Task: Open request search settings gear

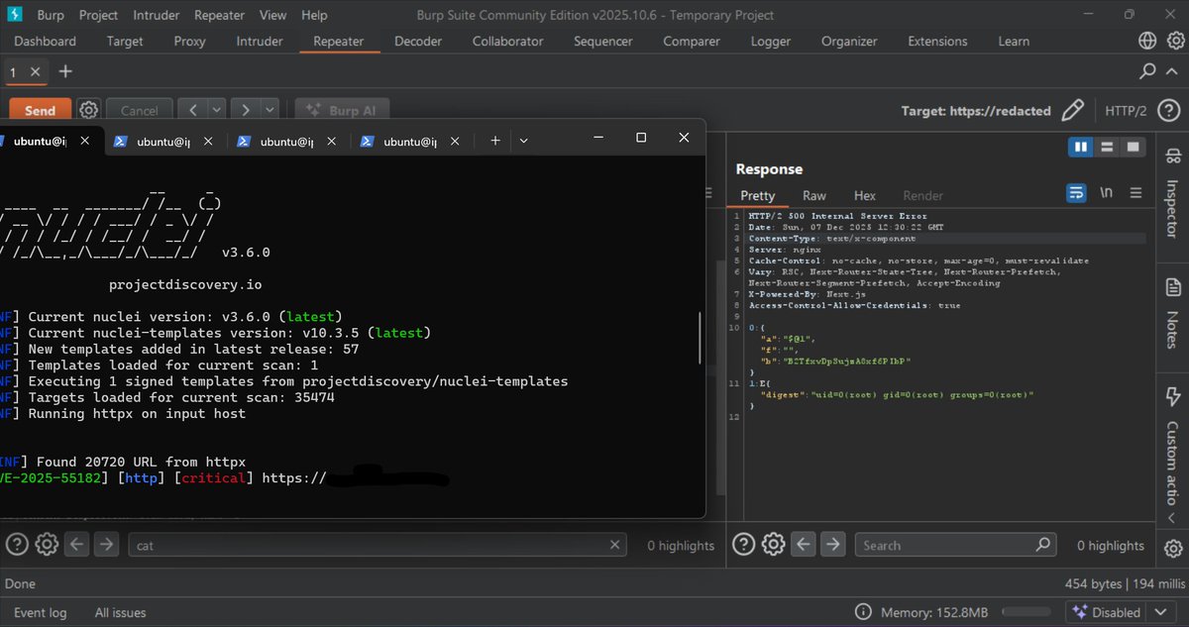Action: [47, 544]
